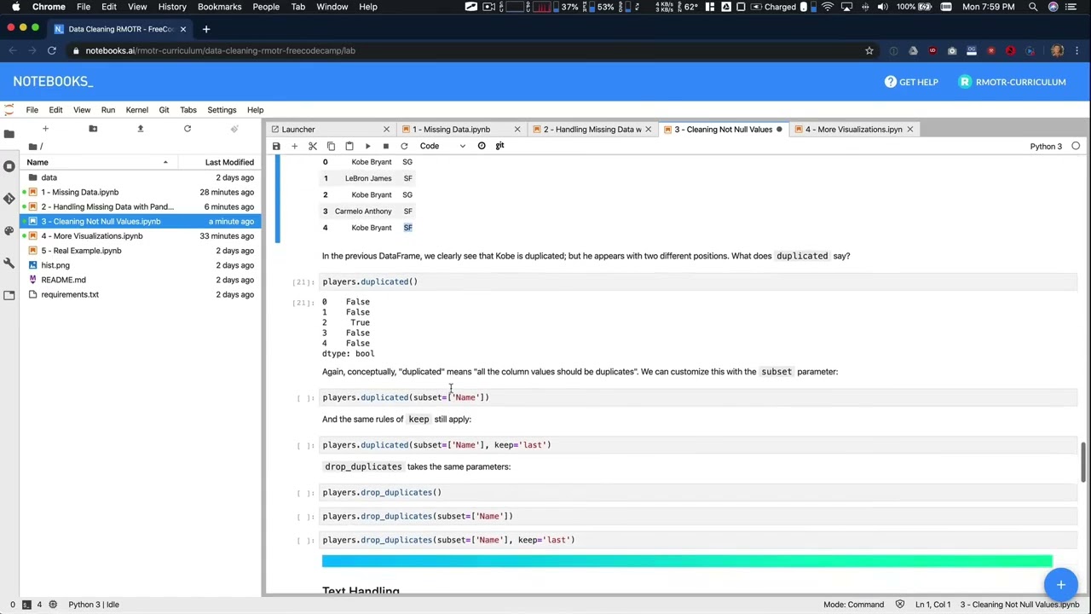
Task: Click Ln 1, Col 1 in status bar
Action: click(x=933, y=605)
